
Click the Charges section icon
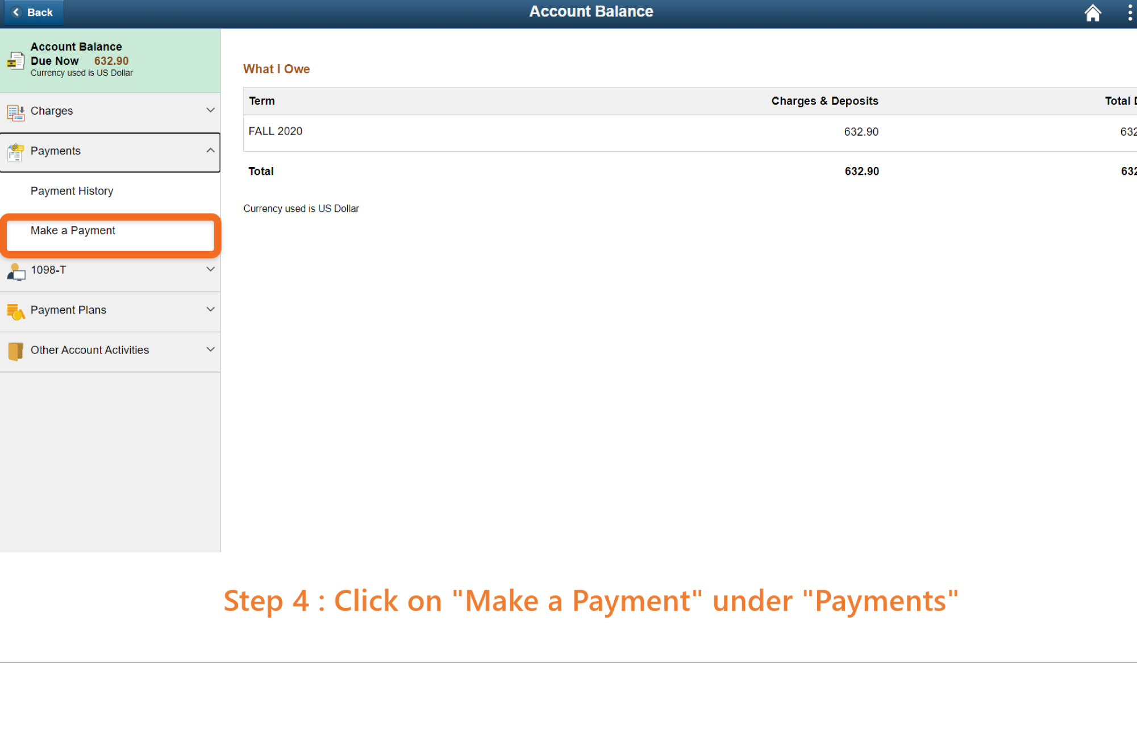pos(15,112)
